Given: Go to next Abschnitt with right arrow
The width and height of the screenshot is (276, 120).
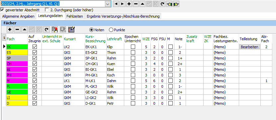Looking at the screenshot, I should pos(122,4).
